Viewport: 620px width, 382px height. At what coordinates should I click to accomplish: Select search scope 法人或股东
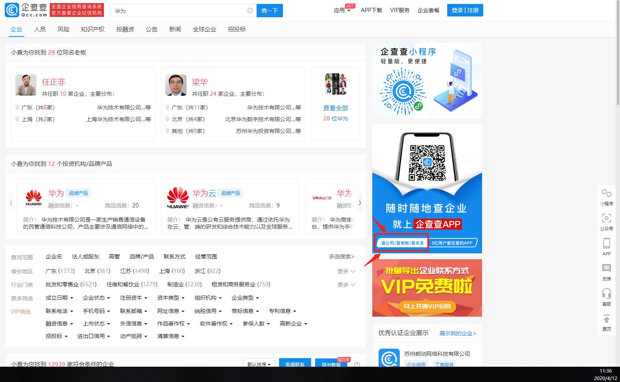[85, 256]
